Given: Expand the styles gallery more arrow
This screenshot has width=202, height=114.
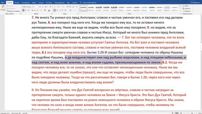Looking at the screenshot, I should click(x=180, y=10).
